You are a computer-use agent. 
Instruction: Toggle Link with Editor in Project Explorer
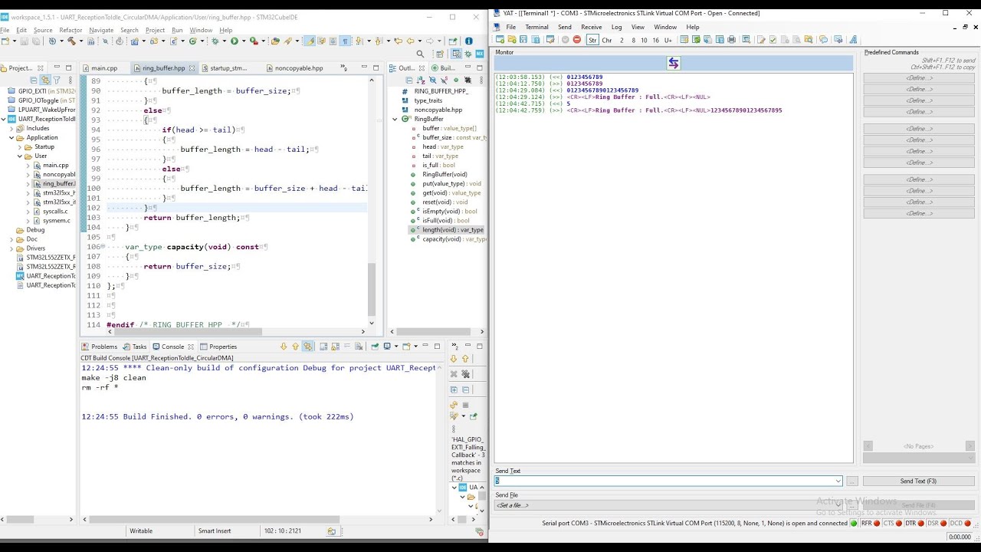[45, 80]
